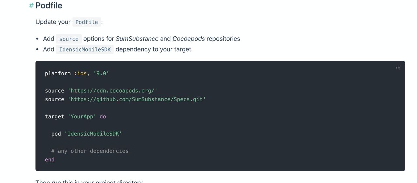Image resolution: width=417 pixels, height=183 pixels.
Task: Click the pod keyword in code
Action: 56,134
